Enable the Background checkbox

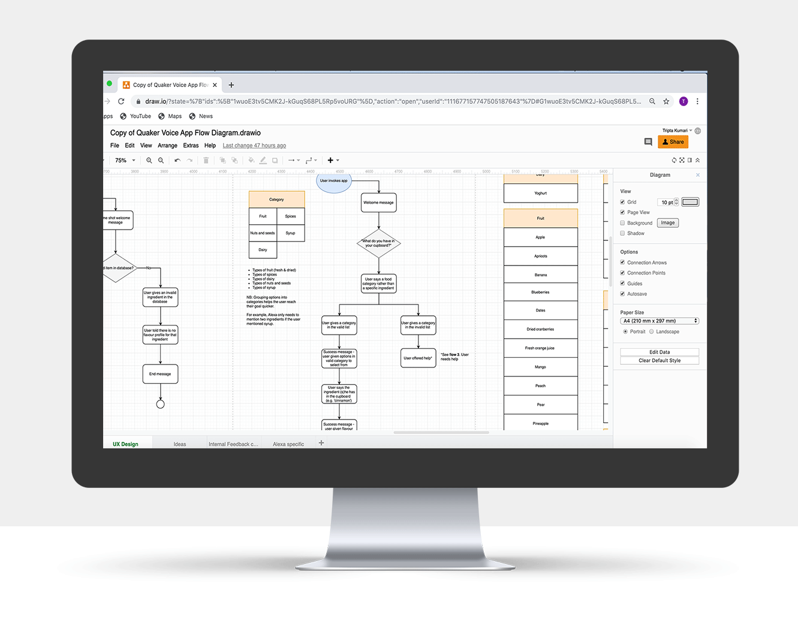[x=622, y=223]
